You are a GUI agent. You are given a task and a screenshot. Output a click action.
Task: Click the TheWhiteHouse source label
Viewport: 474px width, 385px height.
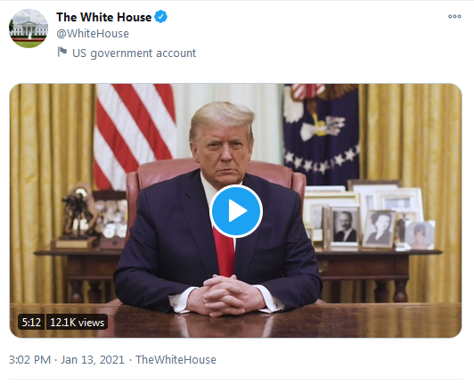(176, 359)
